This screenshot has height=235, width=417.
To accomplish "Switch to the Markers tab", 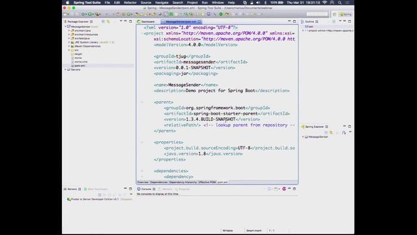I will point(165,189).
